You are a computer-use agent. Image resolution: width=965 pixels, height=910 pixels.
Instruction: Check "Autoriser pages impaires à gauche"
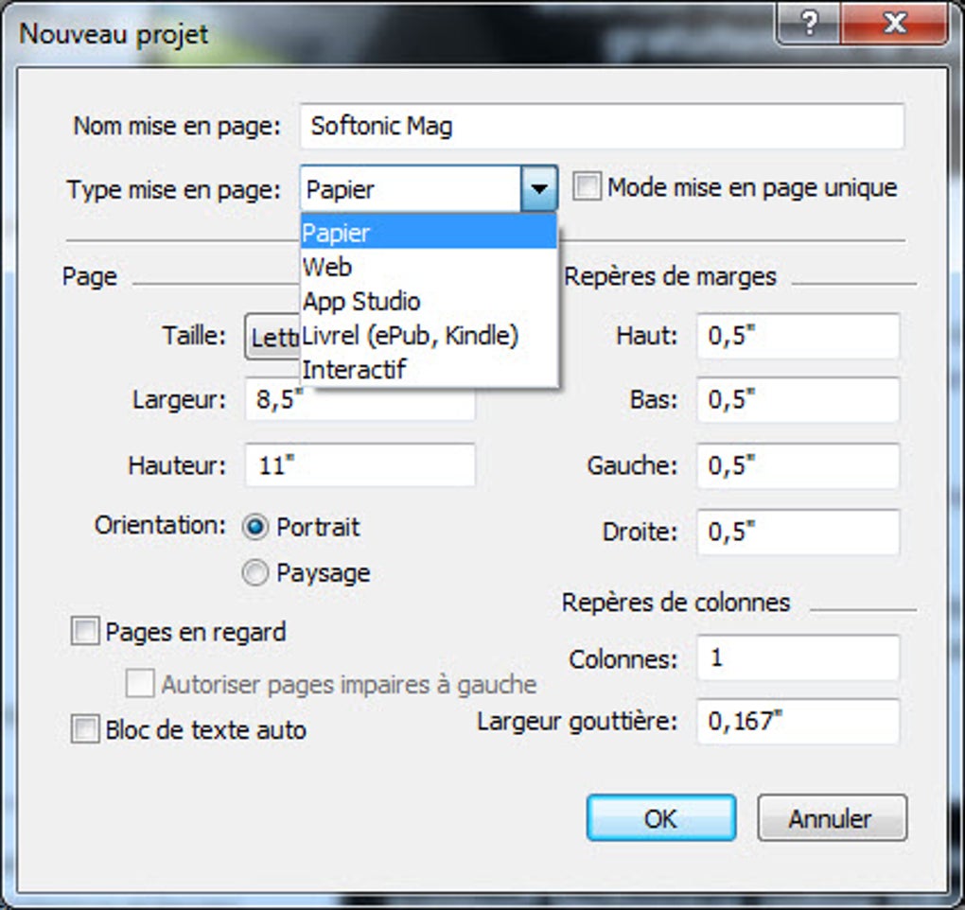coord(139,680)
